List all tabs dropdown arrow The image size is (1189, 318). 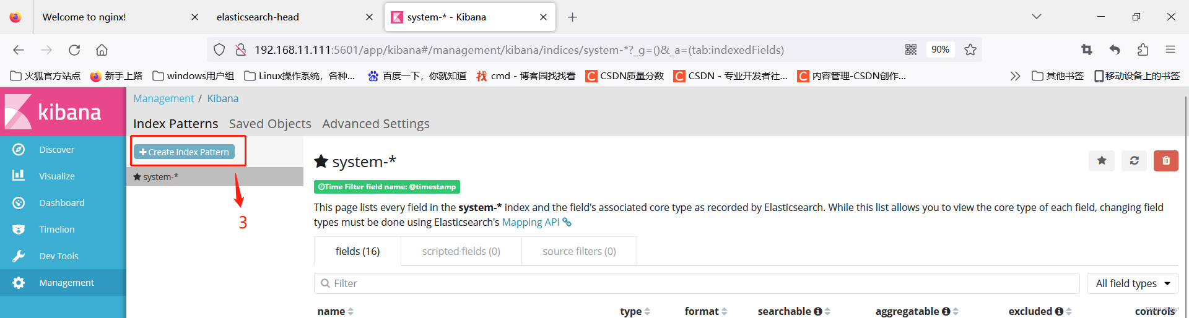pyautogui.click(x=1037, y=17)
